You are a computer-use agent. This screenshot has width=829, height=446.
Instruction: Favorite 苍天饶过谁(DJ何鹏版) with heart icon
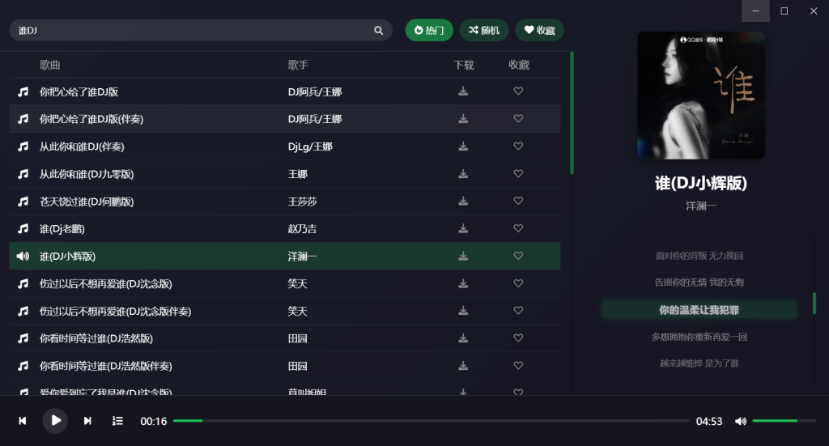(x=518, y=202)
